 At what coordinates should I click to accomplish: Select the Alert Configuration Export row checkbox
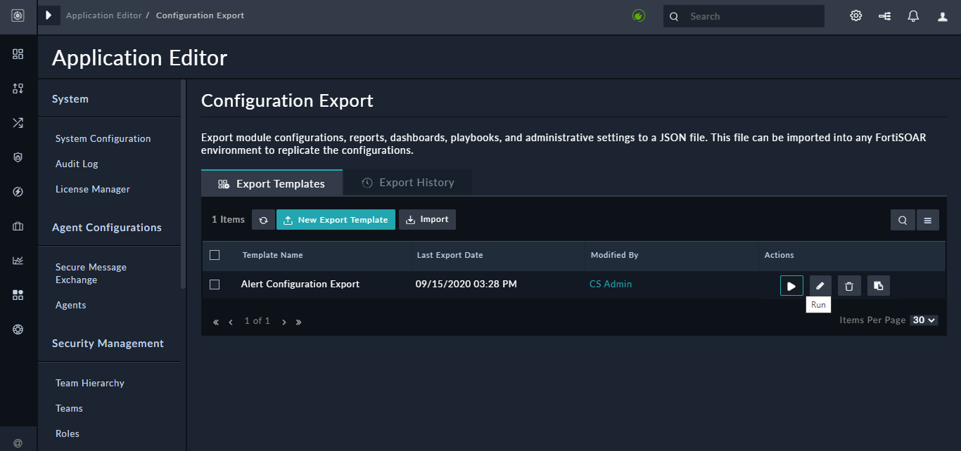(215, 284)
